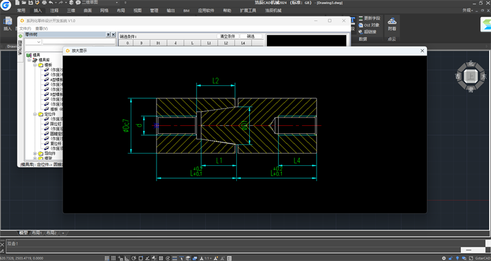Image resolution: width=491 pixels, height=261 pixels.
Task: Open the 文件(F) menu in parts system window
Action: click(25, 28)
